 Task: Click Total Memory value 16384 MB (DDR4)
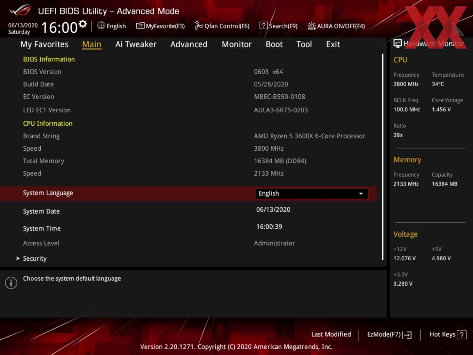coord(280,161)
